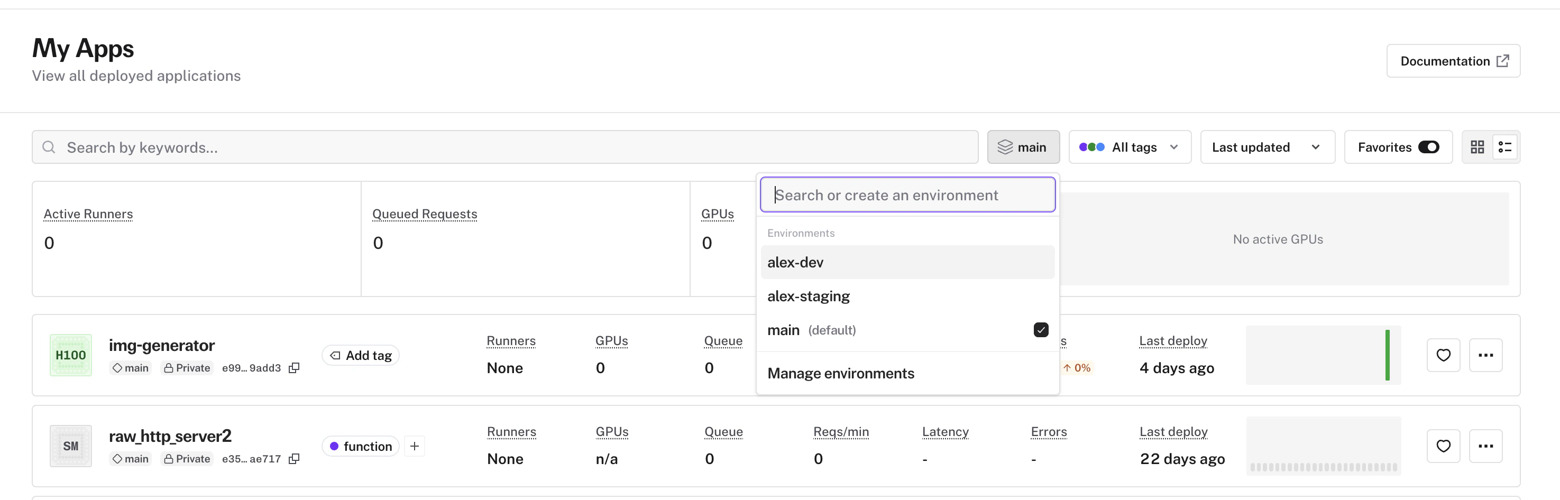Enable the Favorites filter toggle
The height and width of the screenshot is (500, 1560).
click(1430, 146)
